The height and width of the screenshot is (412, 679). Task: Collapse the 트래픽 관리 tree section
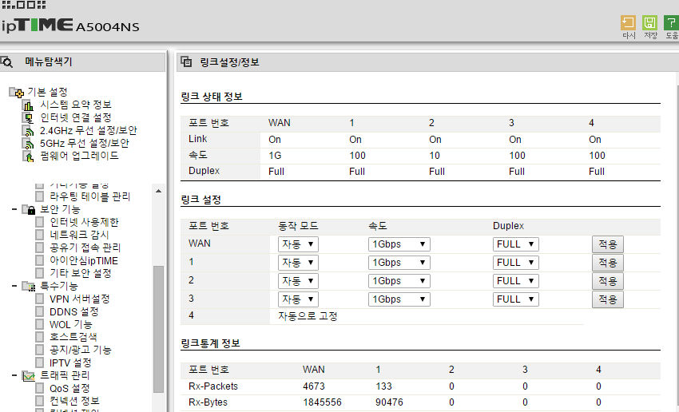click(15, 375)
